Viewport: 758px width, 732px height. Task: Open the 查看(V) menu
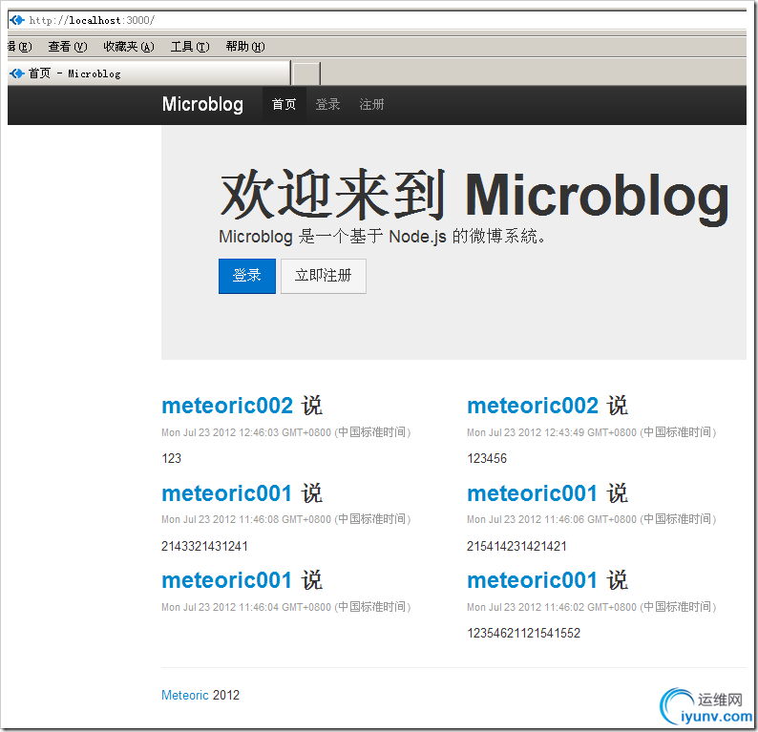68,47
